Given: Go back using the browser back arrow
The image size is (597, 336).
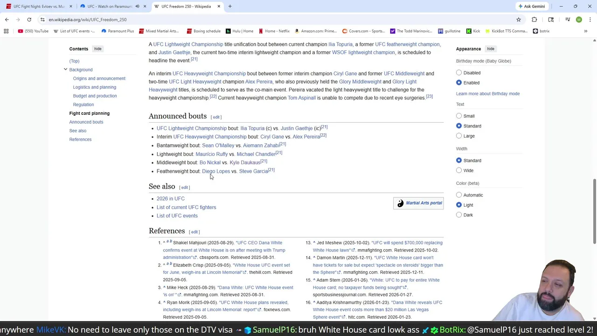Looking at the screenshot, I should coord(7,20).
